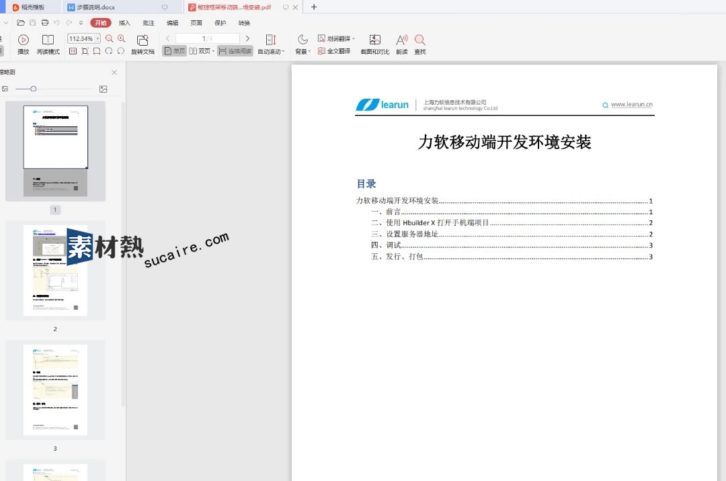
Task: Select the page 1 thumbnail
Action: [56, 150]
